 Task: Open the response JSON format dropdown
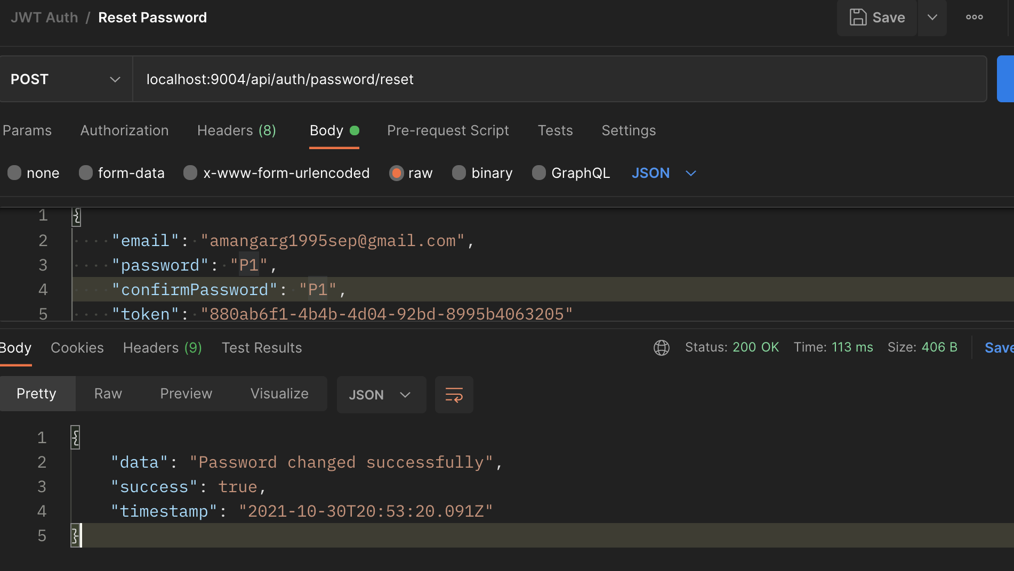click(x=381, y=395)
